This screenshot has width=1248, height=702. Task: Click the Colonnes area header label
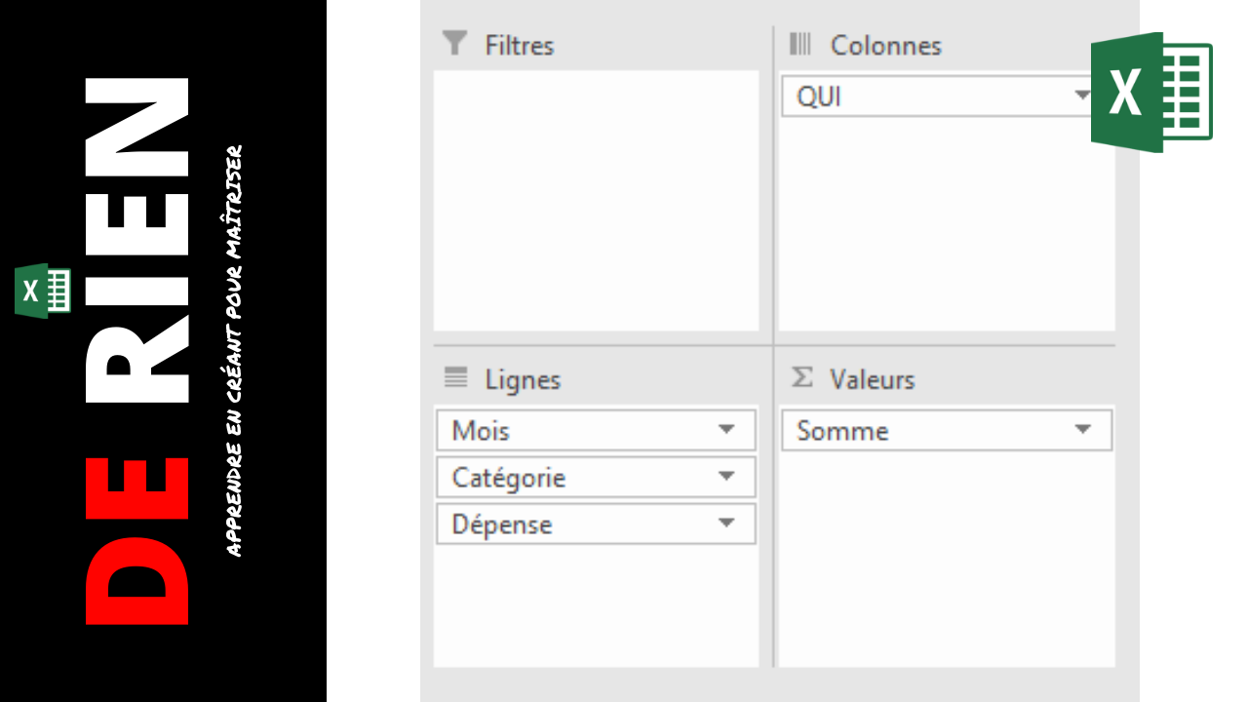(886, 46)
